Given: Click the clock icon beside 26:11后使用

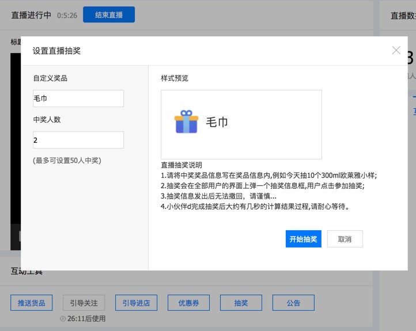Looking at the screenshot, I should coord(63,318).
